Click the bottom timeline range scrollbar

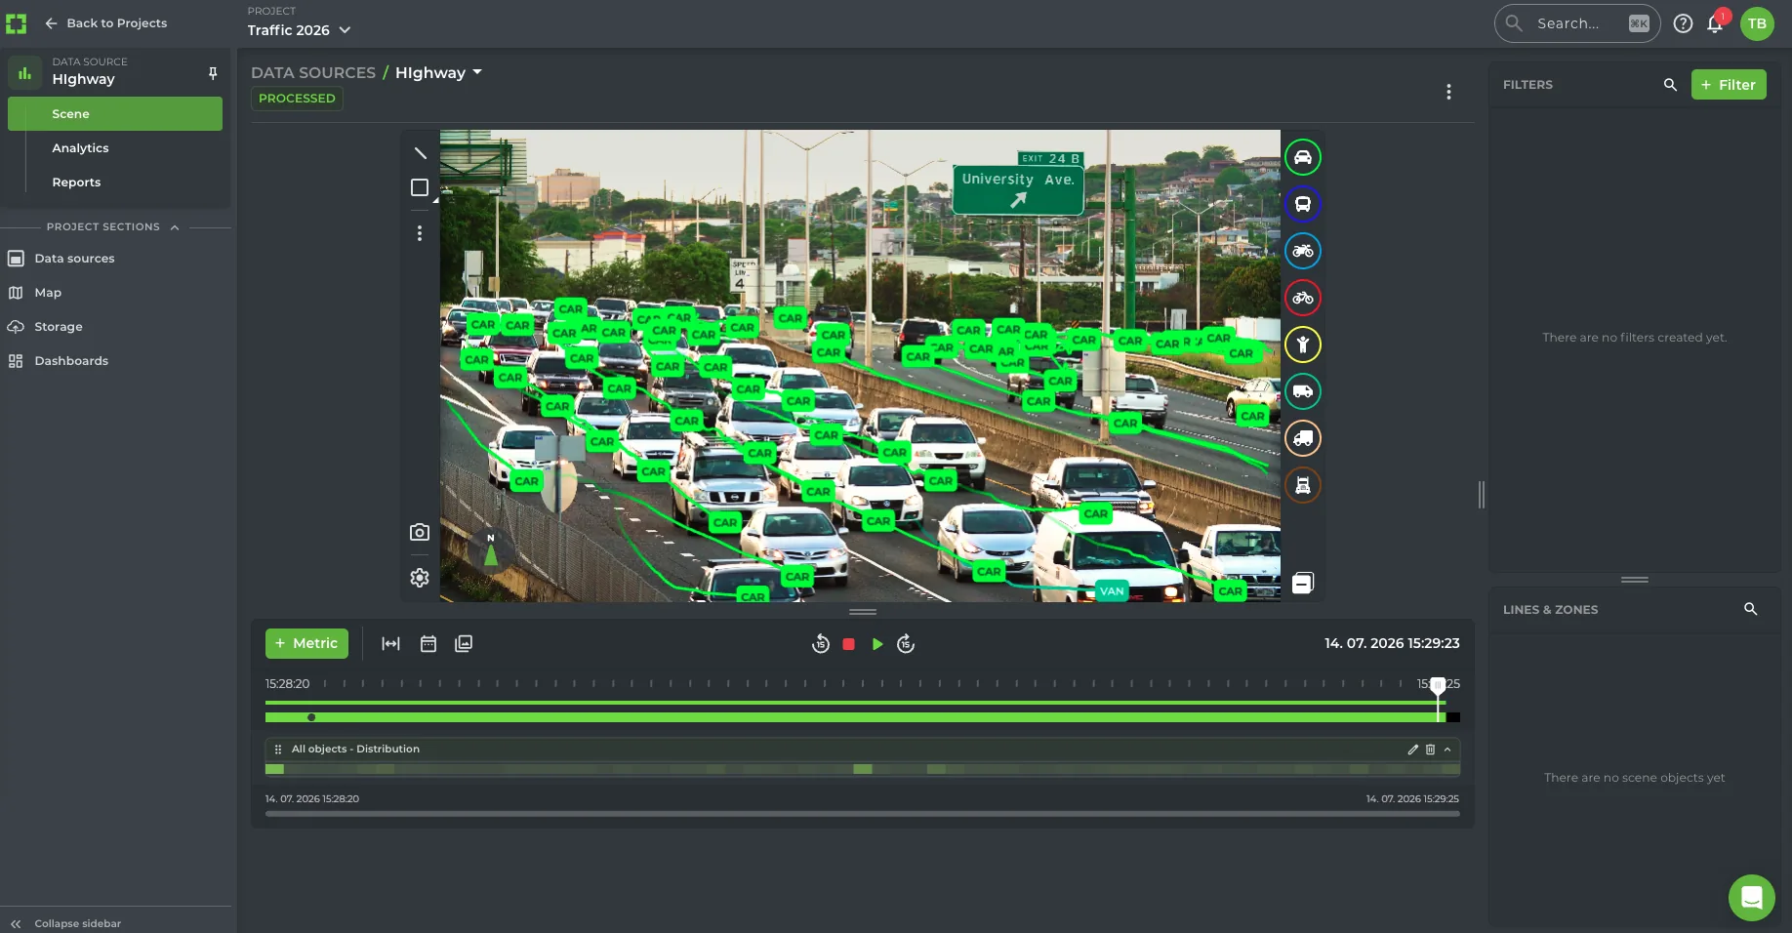point(863,814)
